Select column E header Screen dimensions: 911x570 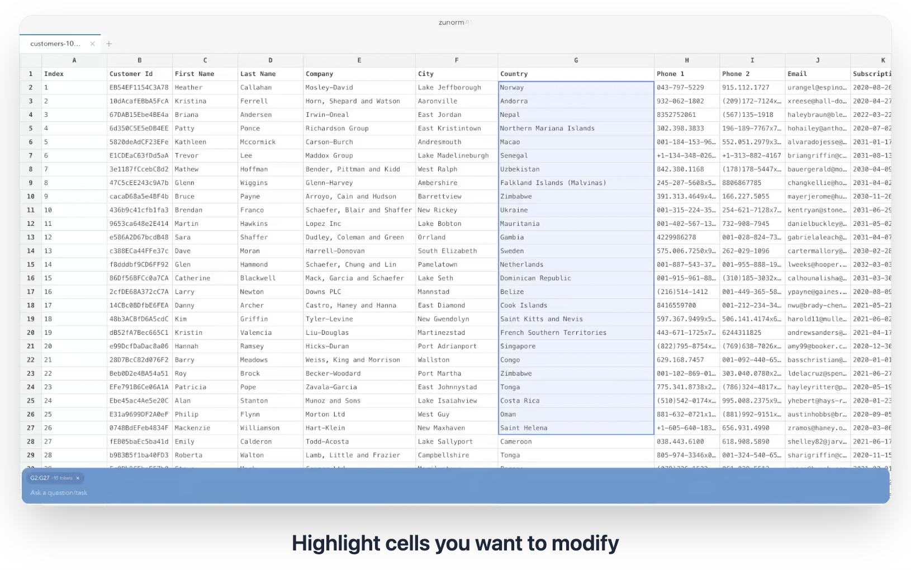359,60
